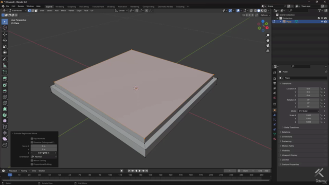Viewport: 329px width, 185px height.
Task: Click the pan view hand icon
Action: pos(268,41)
